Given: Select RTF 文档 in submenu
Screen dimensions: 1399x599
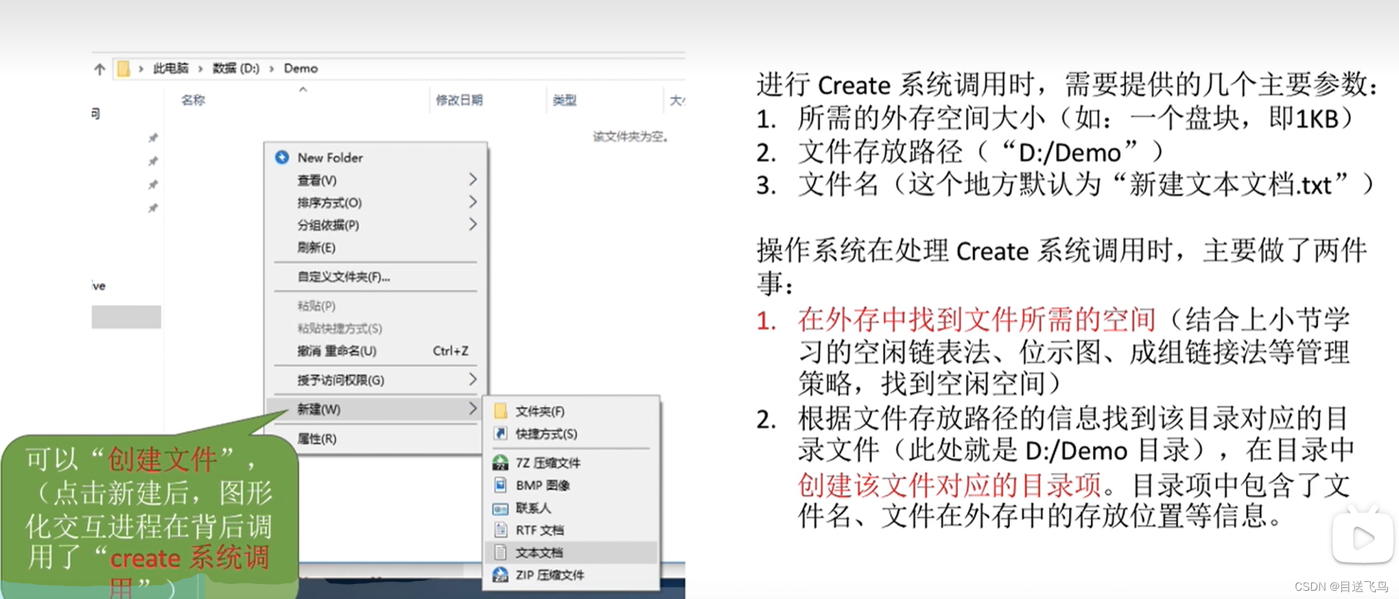Looking at the screenshot, I should pyautogui.click(x=571, y=530).
